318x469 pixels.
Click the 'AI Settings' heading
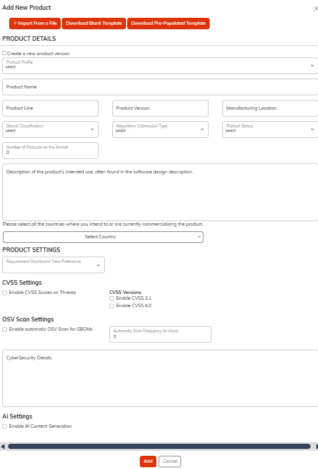click(x=17, y=416)
